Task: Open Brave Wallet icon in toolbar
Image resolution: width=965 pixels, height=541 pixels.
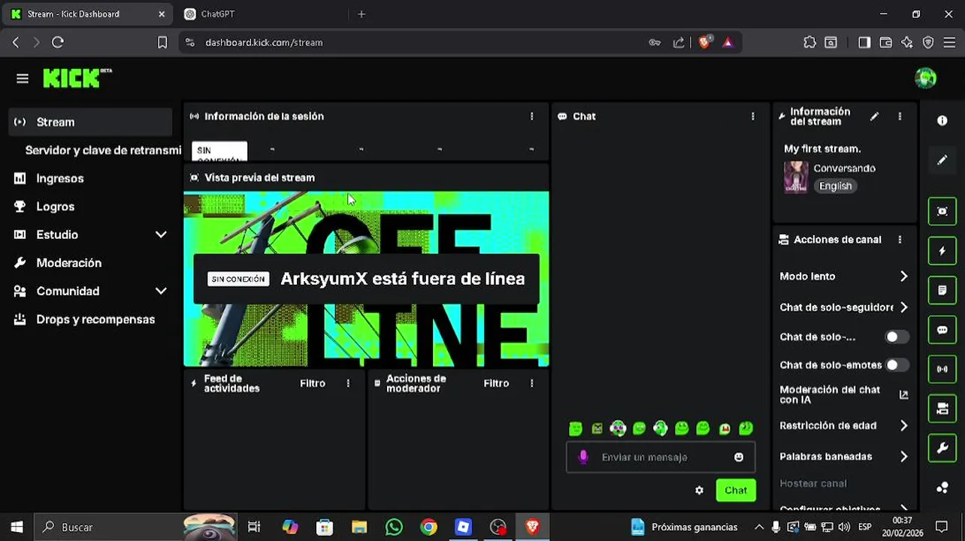Action: pyautogui.click(x=885, y=42)
